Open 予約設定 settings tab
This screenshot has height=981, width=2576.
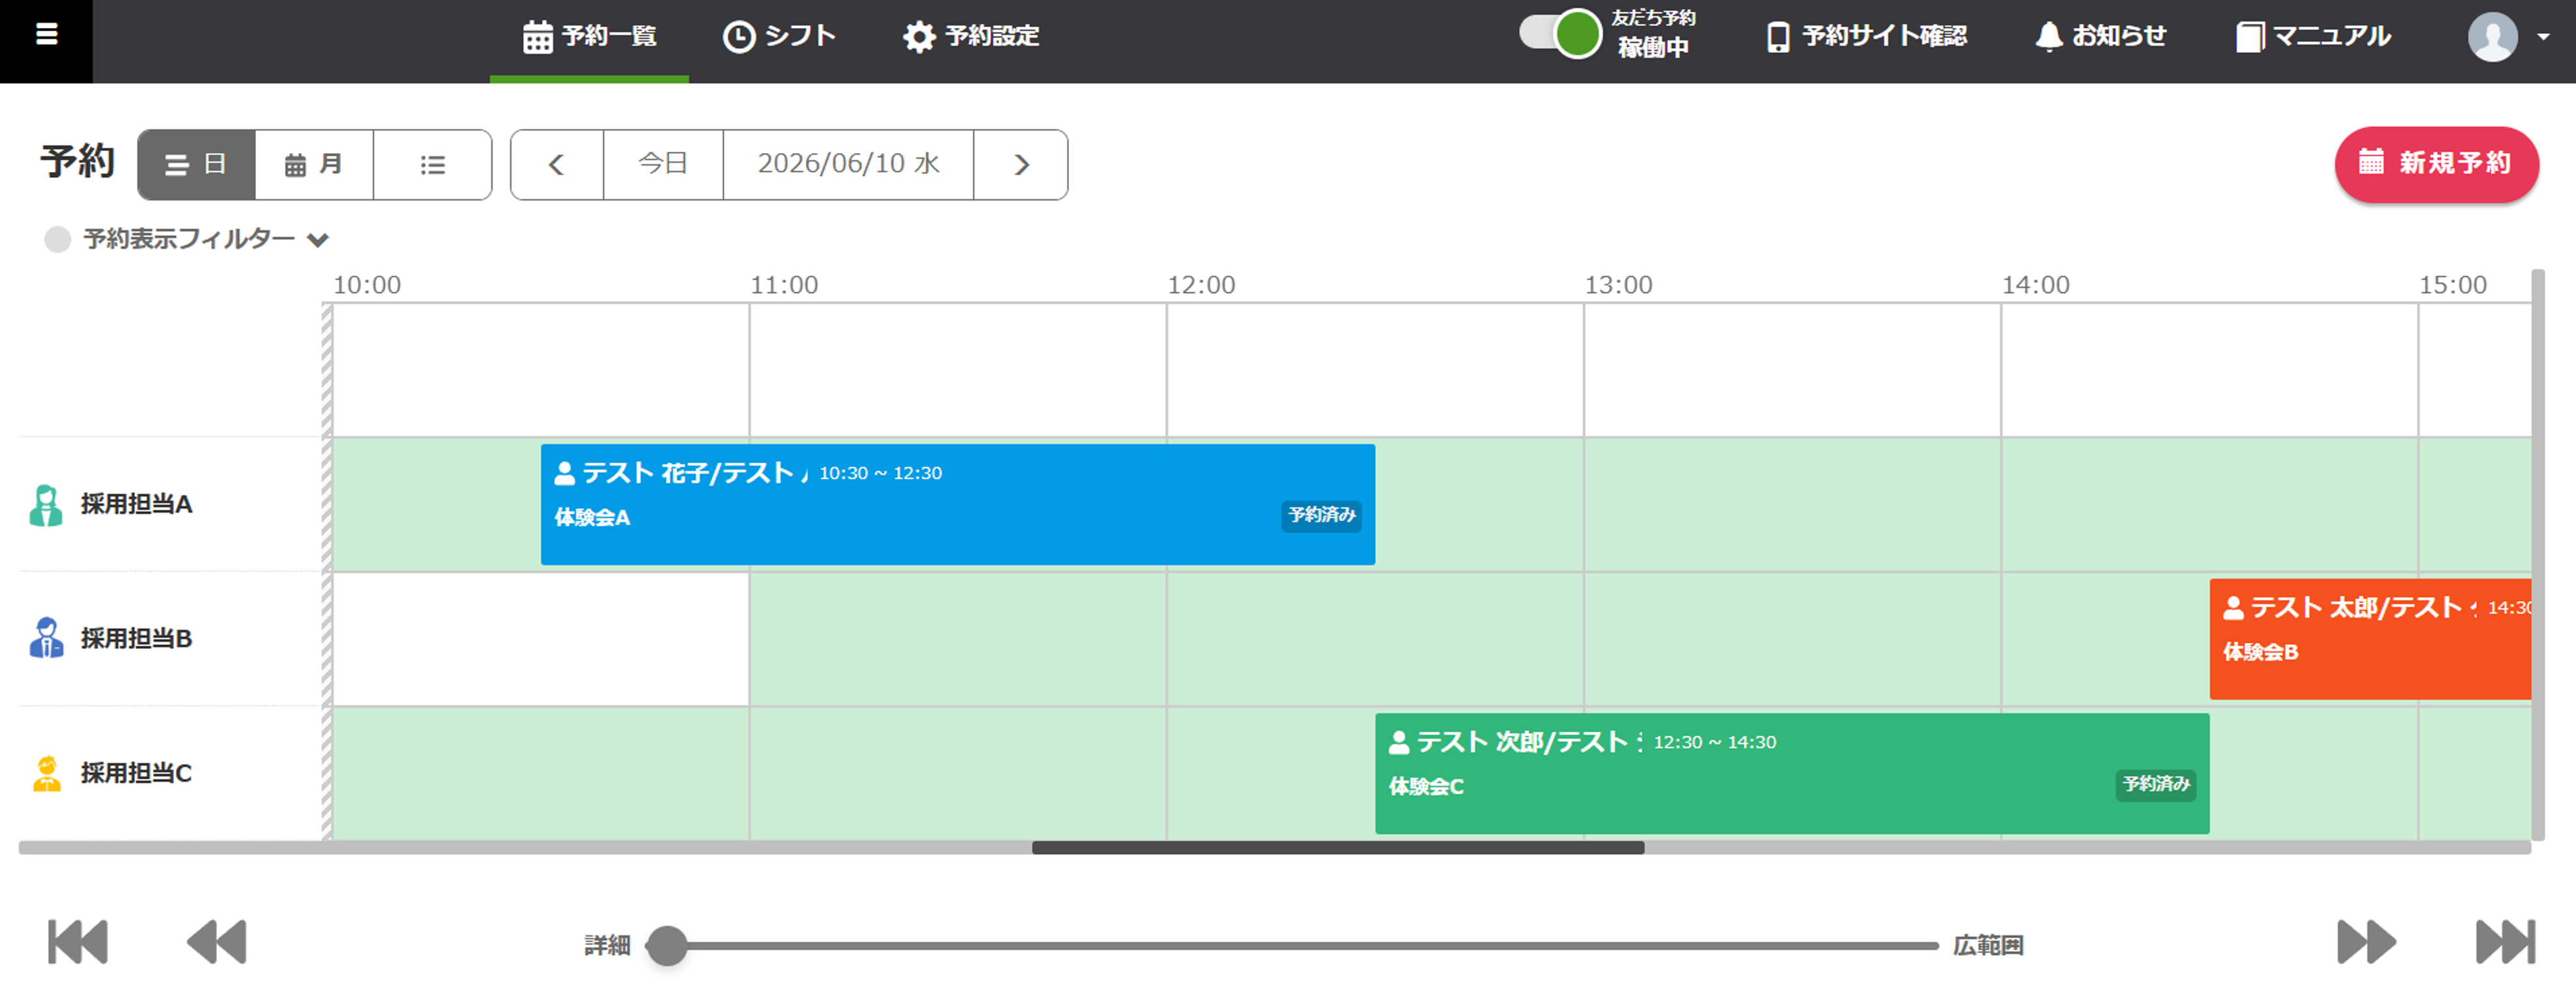click(x=971, y=37)
